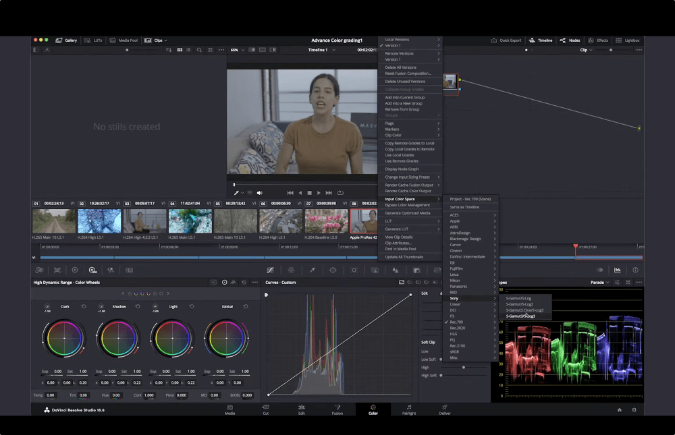Open the Key palette icon
The image size is (675, 435).
[x=416, y=270]
